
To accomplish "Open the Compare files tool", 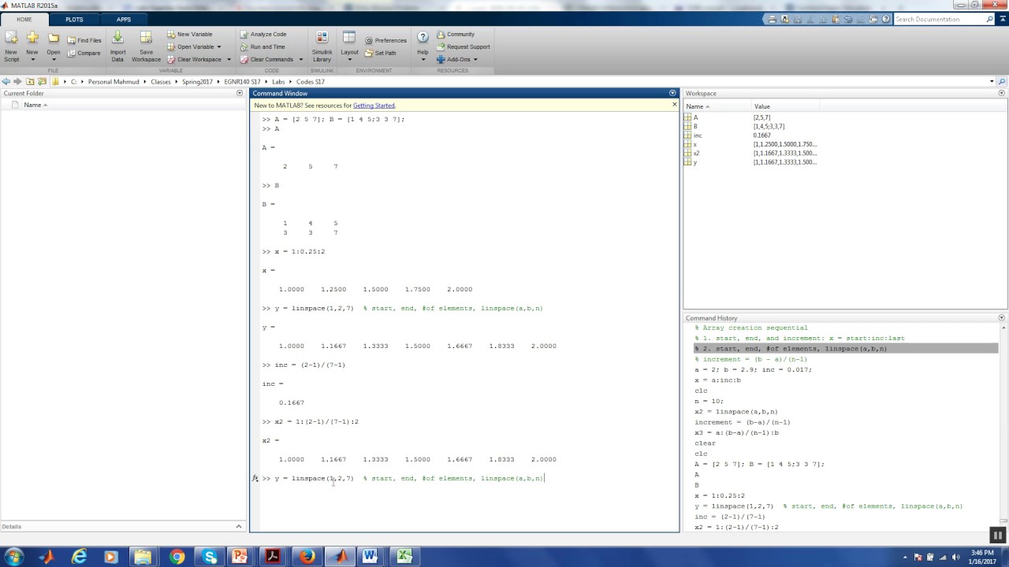I will click(x=84, y=53).
